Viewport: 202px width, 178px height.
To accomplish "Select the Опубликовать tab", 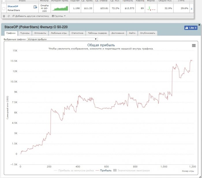I will [147, 33].
